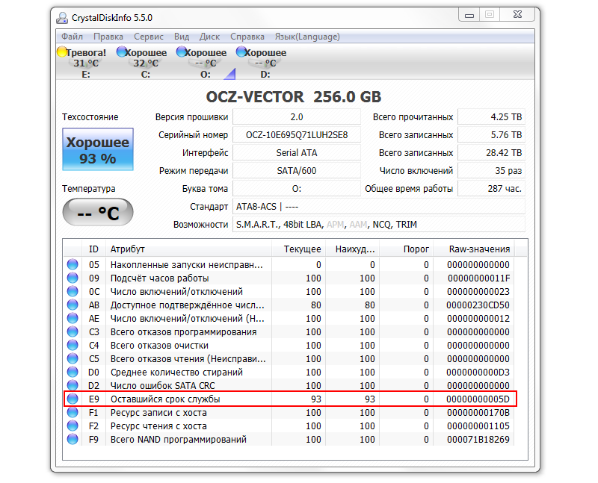Select drive C: showing 32 °C
This screenshot has width=598, height=483.
pos(142,63)
